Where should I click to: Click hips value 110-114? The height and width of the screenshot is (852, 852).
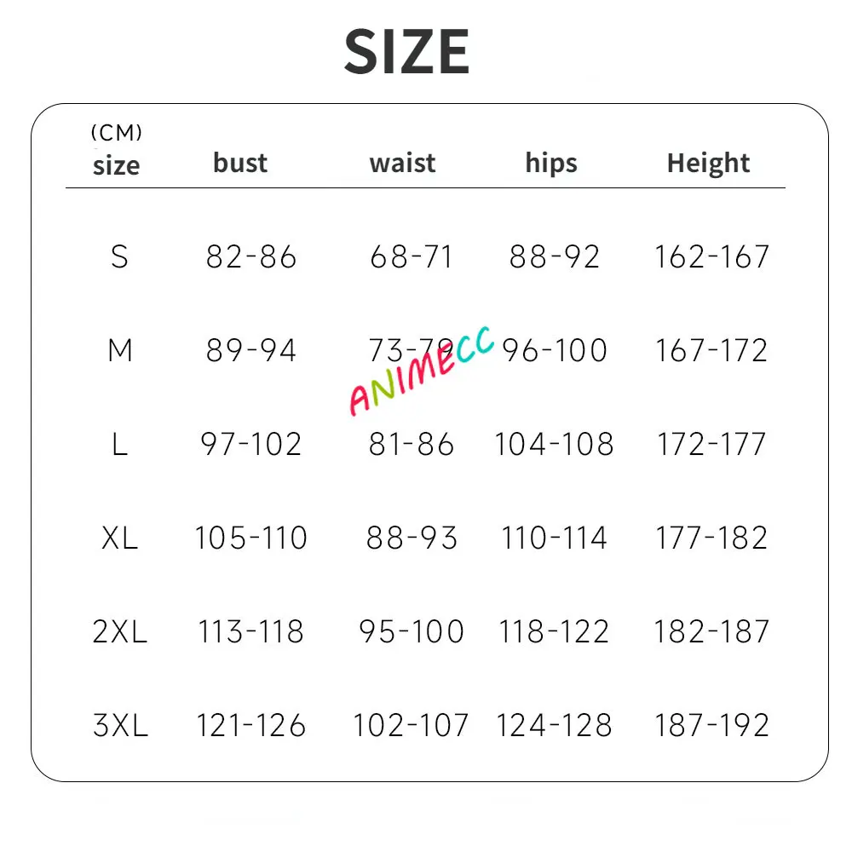pos(554,538)
